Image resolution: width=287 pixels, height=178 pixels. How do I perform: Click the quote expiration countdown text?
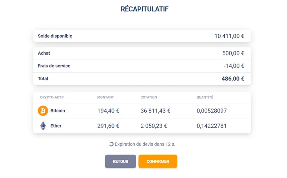click(x=145, y=144)
